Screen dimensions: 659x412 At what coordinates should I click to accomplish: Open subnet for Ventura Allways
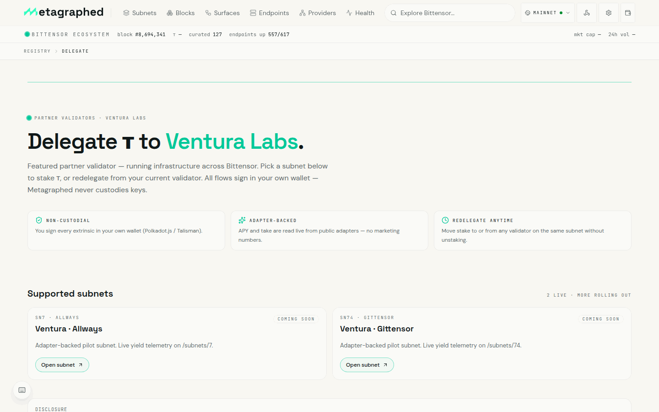pos(62,365)
